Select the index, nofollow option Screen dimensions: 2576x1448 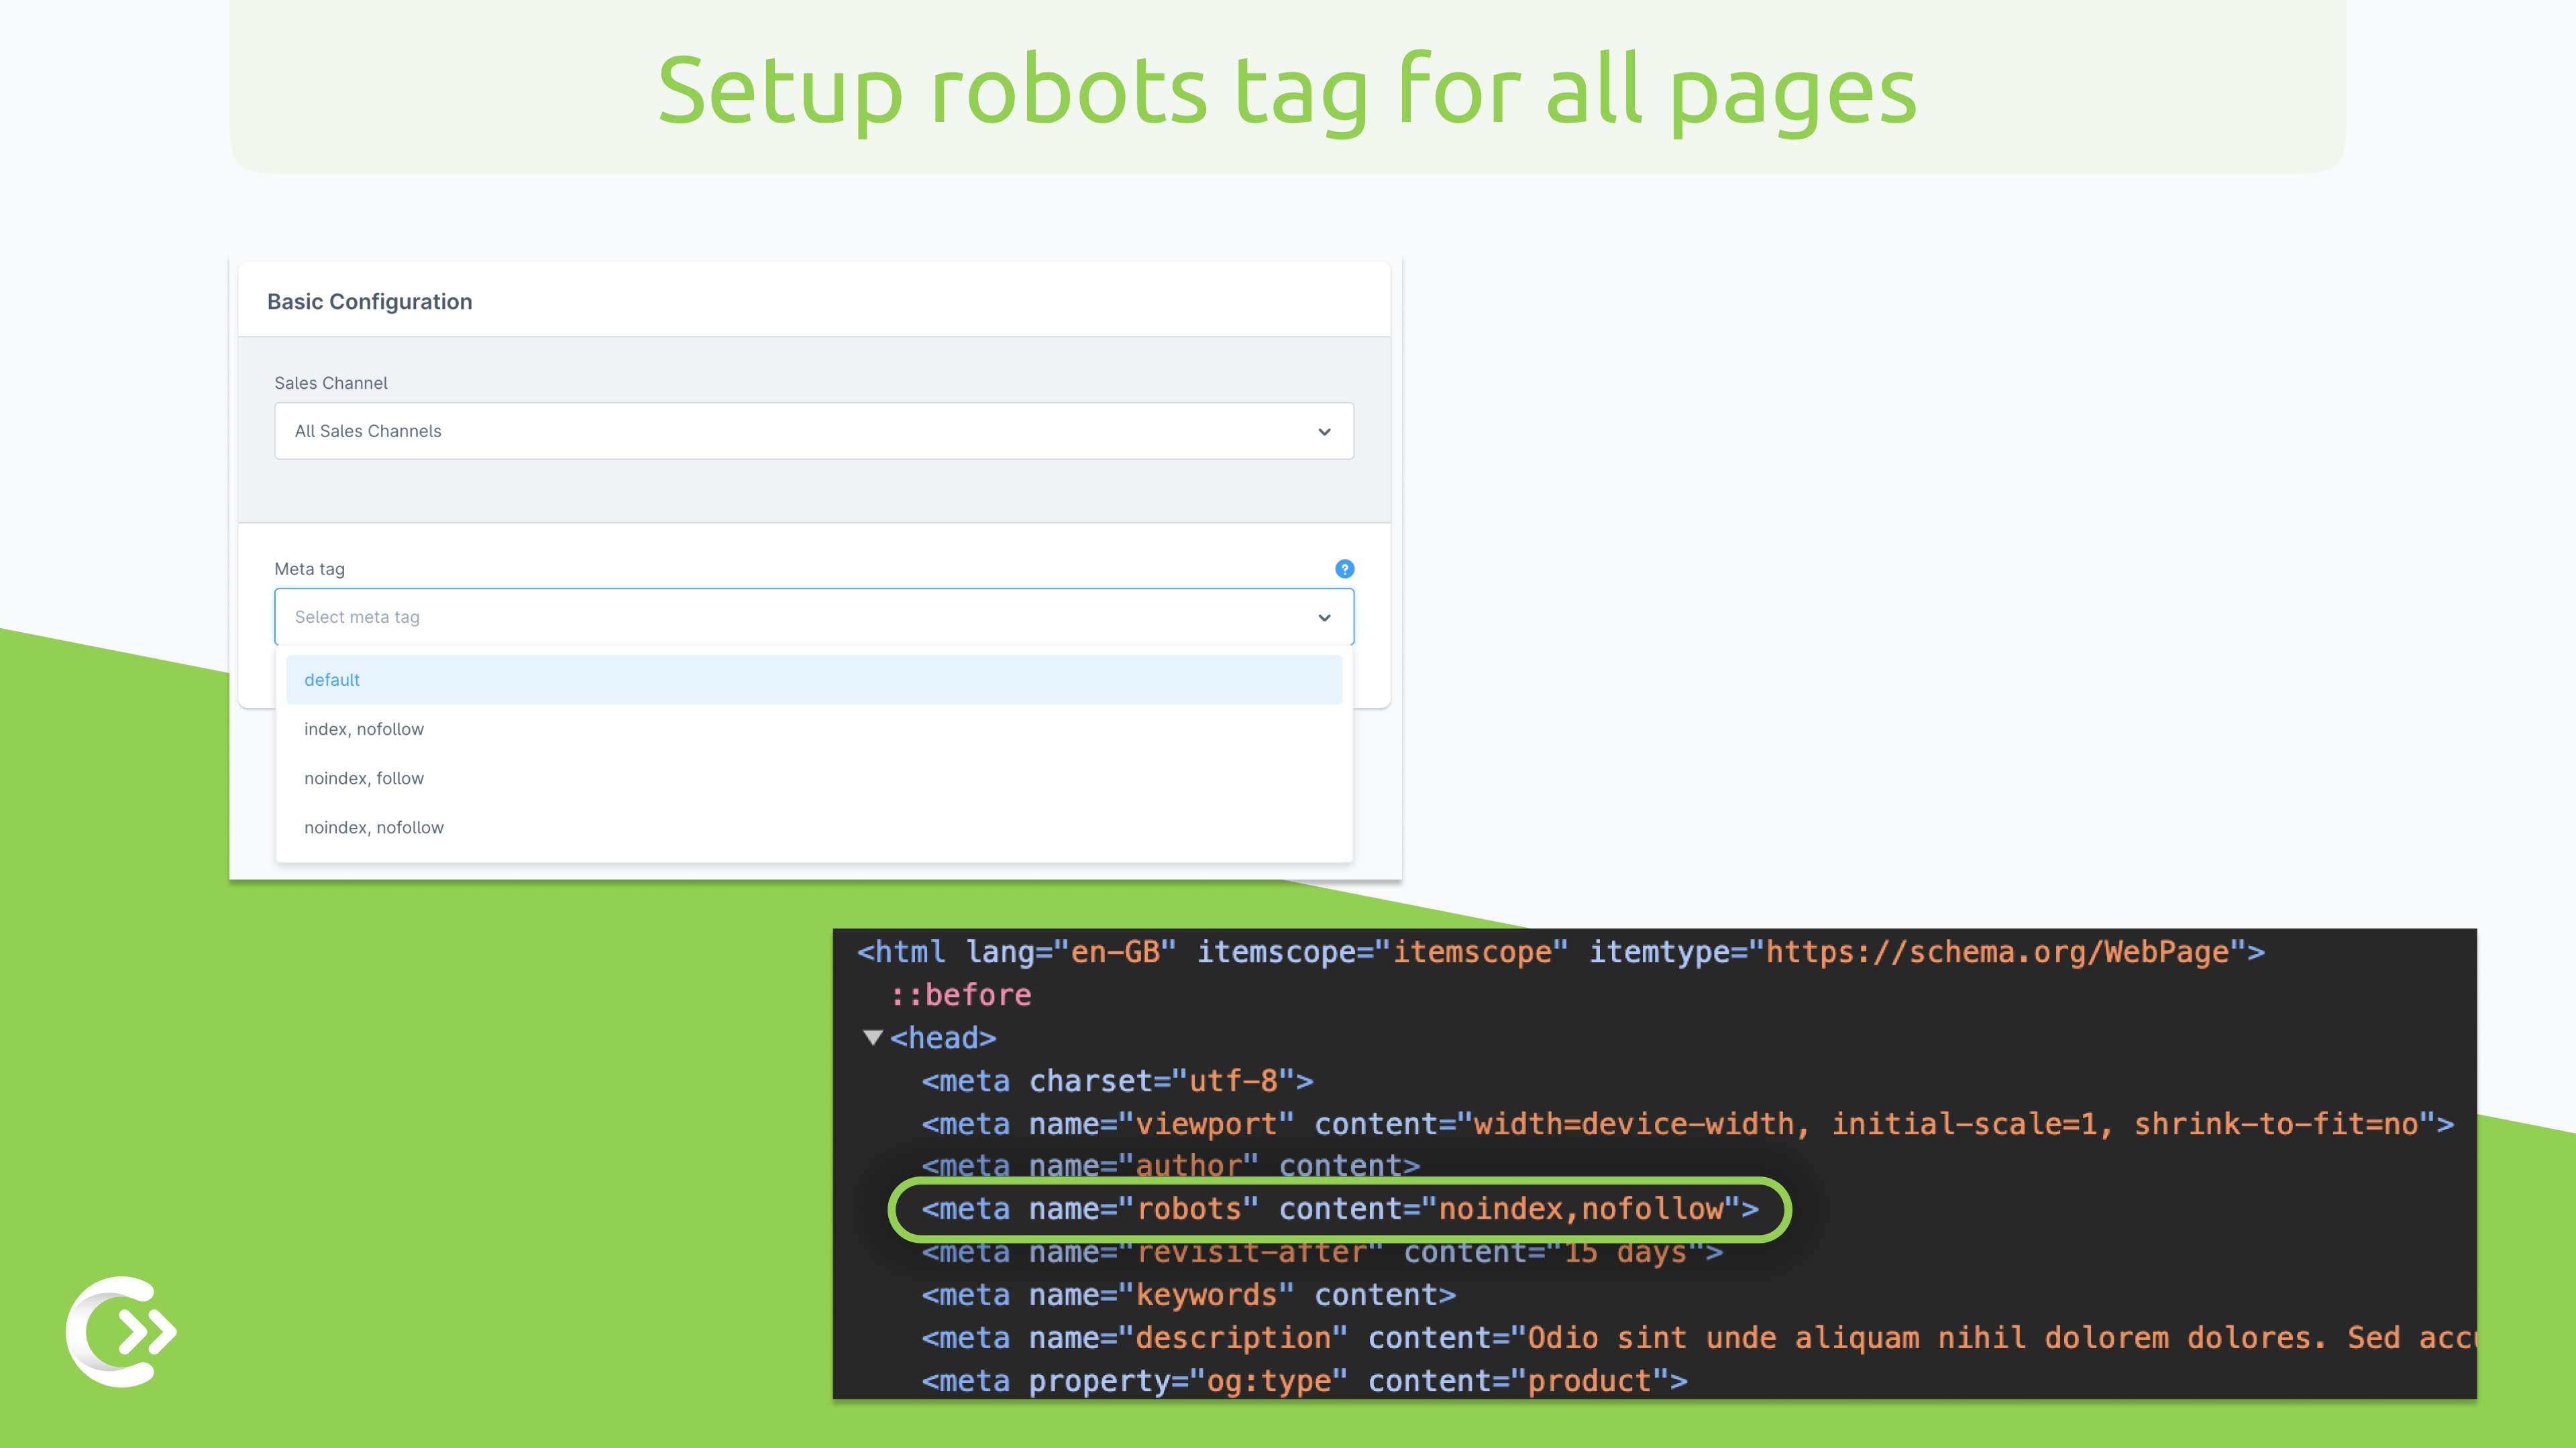814,729
